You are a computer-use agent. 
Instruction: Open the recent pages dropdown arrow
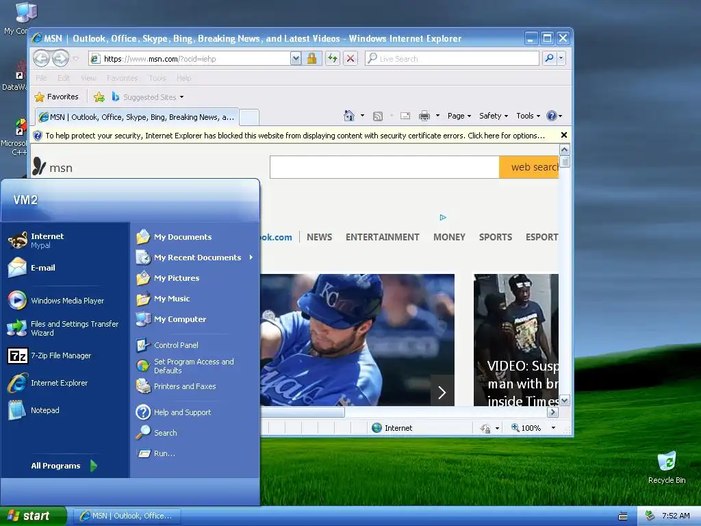pyautogui.click(x=75, y=59)
